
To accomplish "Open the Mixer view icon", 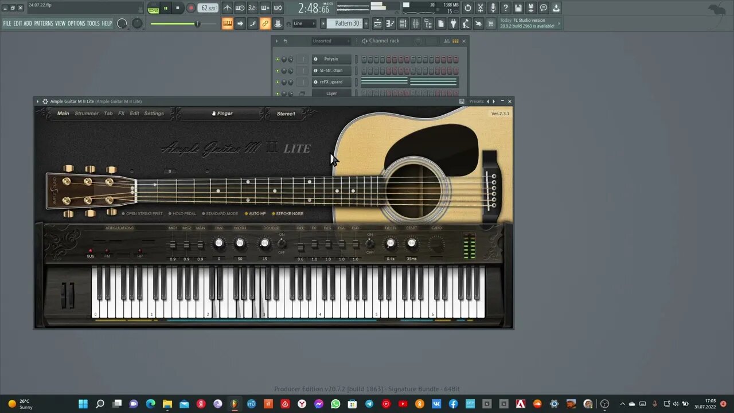I will 416,24.
